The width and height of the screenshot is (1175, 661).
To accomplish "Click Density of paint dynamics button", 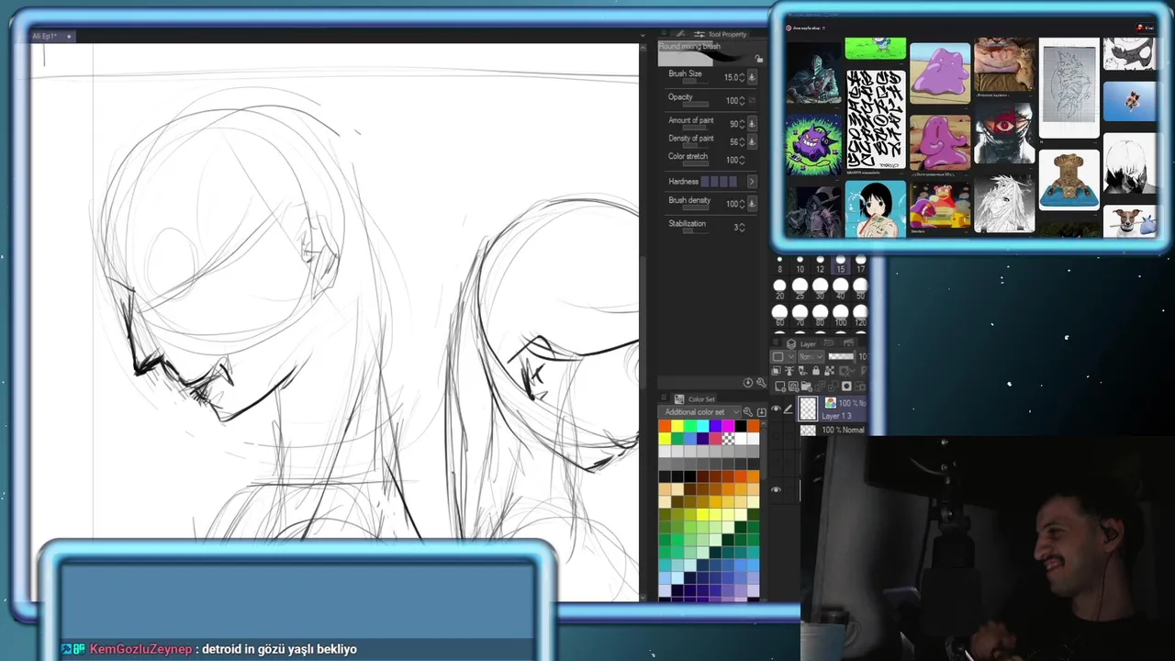I will [x=752, y=142].
